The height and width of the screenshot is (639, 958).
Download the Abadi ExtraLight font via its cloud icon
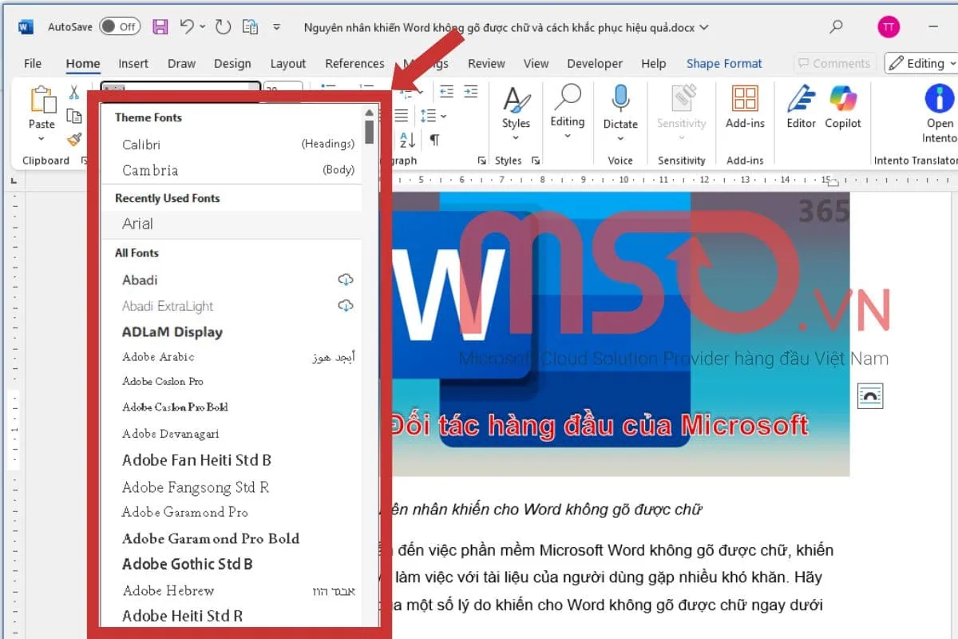tap(345, 305)
